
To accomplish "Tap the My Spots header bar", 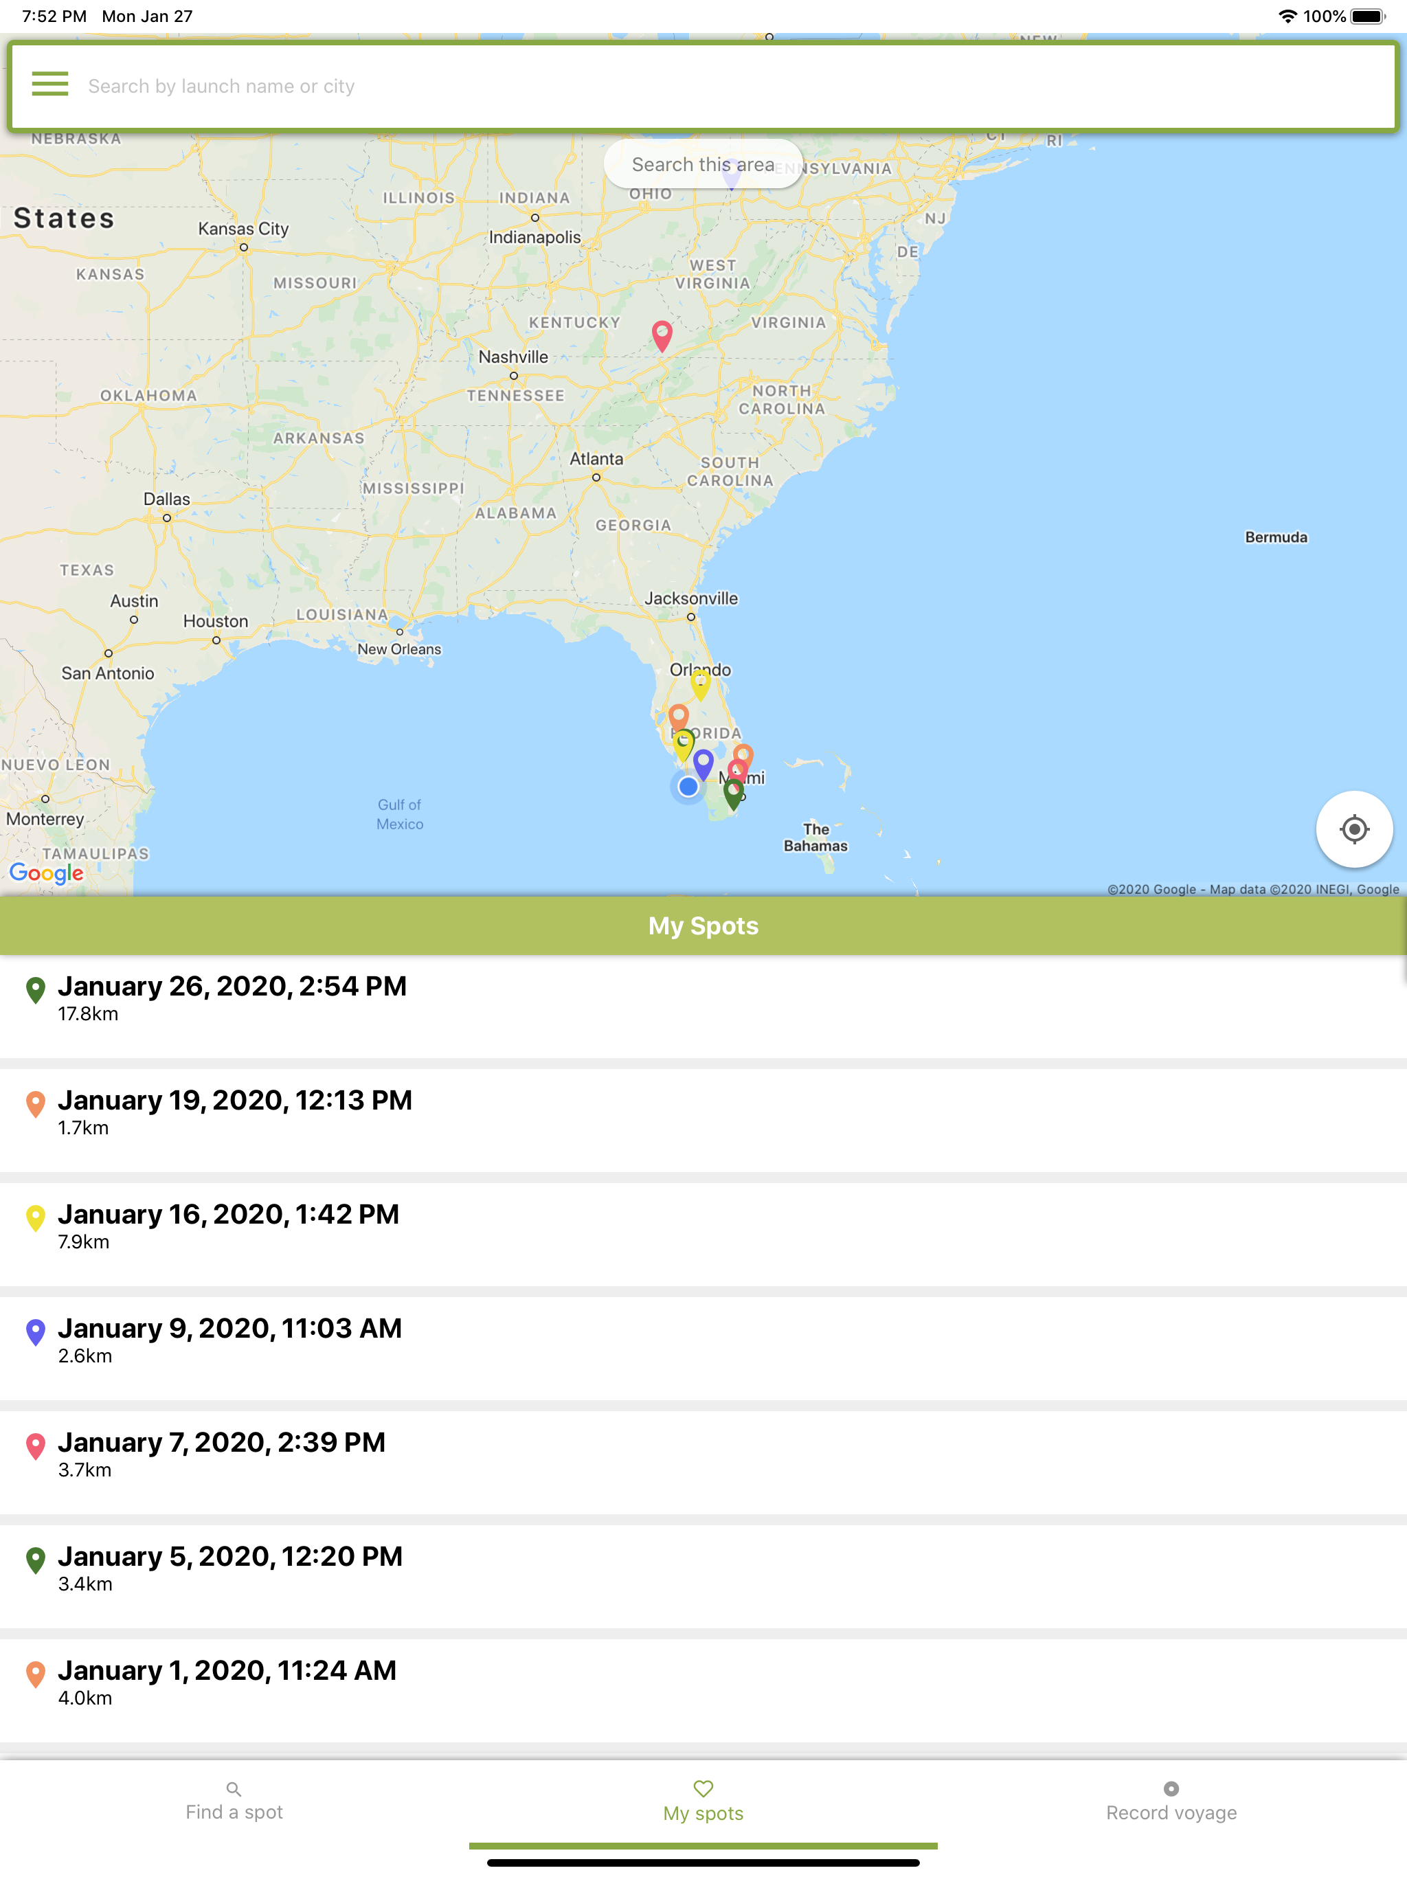I will tap(703, 925).
